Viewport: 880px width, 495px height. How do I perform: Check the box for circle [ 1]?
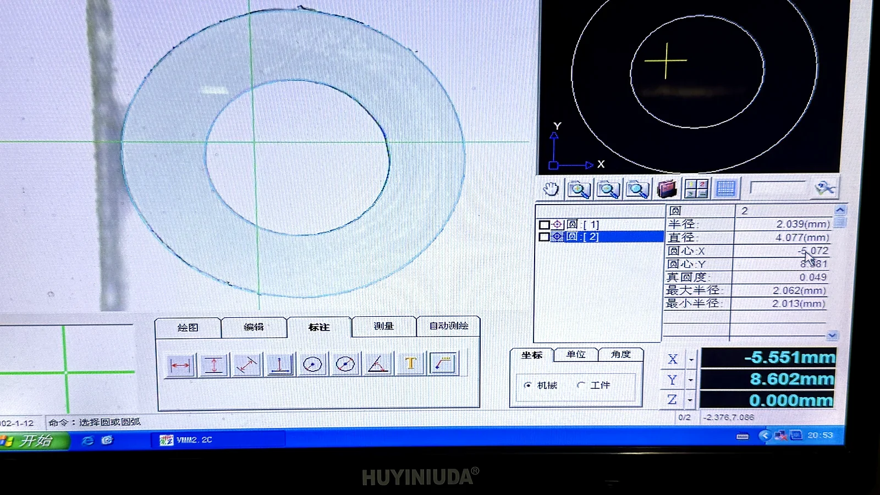(x=544, y=224)
